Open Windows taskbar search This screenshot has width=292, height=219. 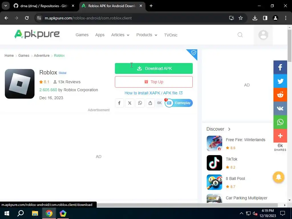[21, 213]
